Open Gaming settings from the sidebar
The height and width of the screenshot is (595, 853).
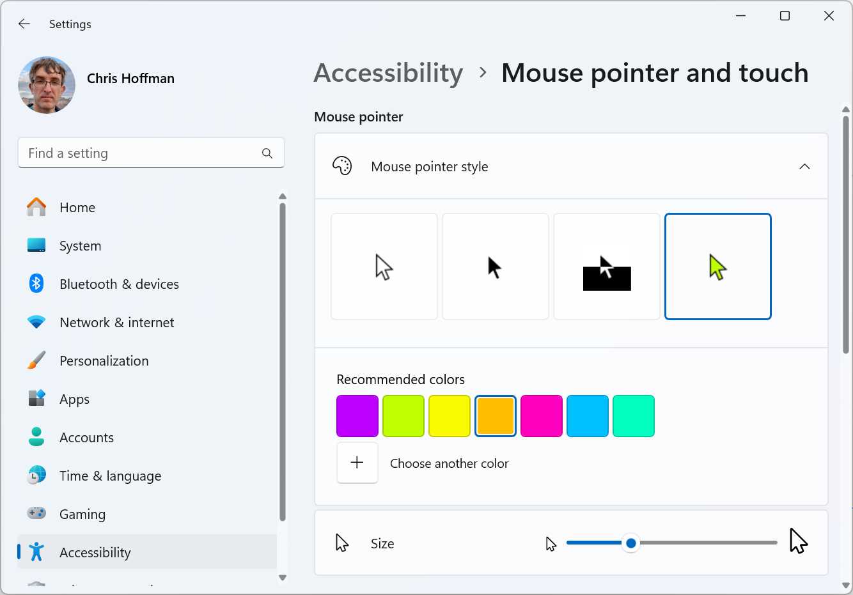coord(82,514)
